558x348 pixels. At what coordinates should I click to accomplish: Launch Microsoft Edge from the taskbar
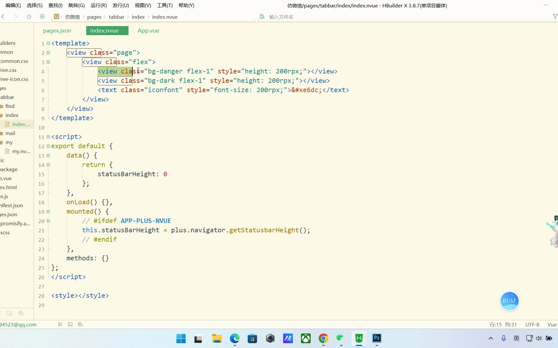[x=235, y=338]
